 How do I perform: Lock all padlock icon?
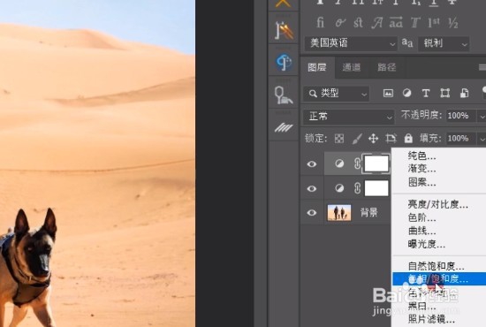pos(408,138)
